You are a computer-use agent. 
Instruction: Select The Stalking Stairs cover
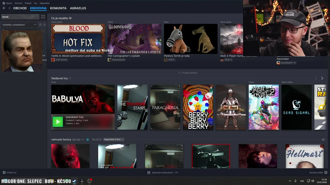click(x=132, y=107)
